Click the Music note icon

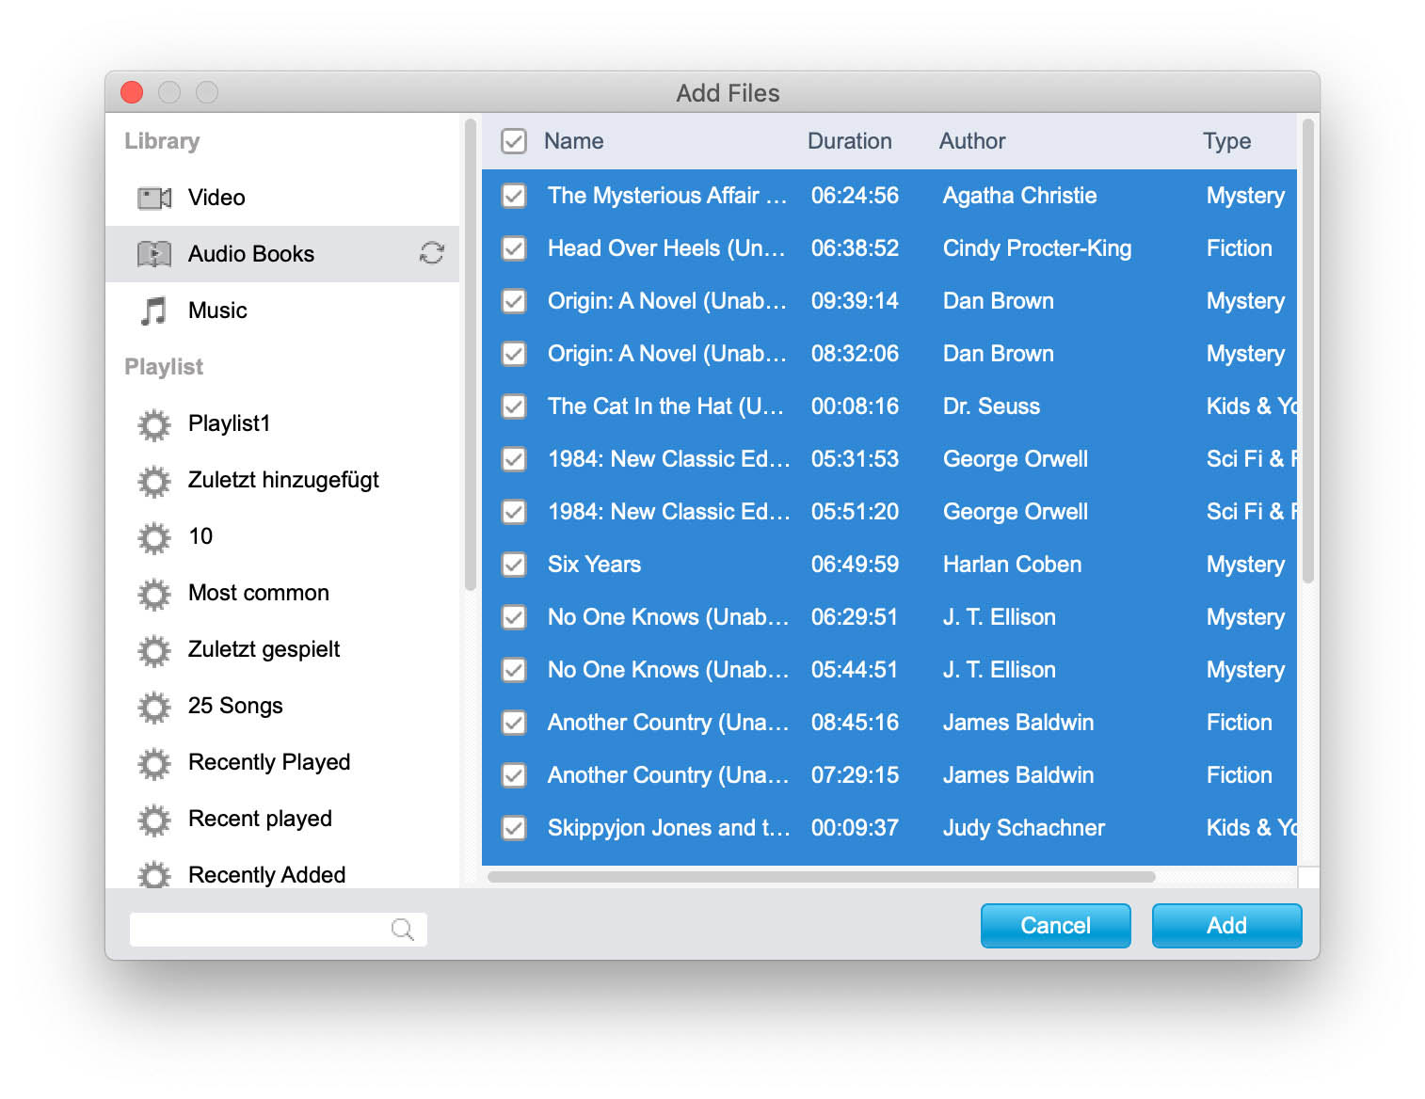[153, 311]
